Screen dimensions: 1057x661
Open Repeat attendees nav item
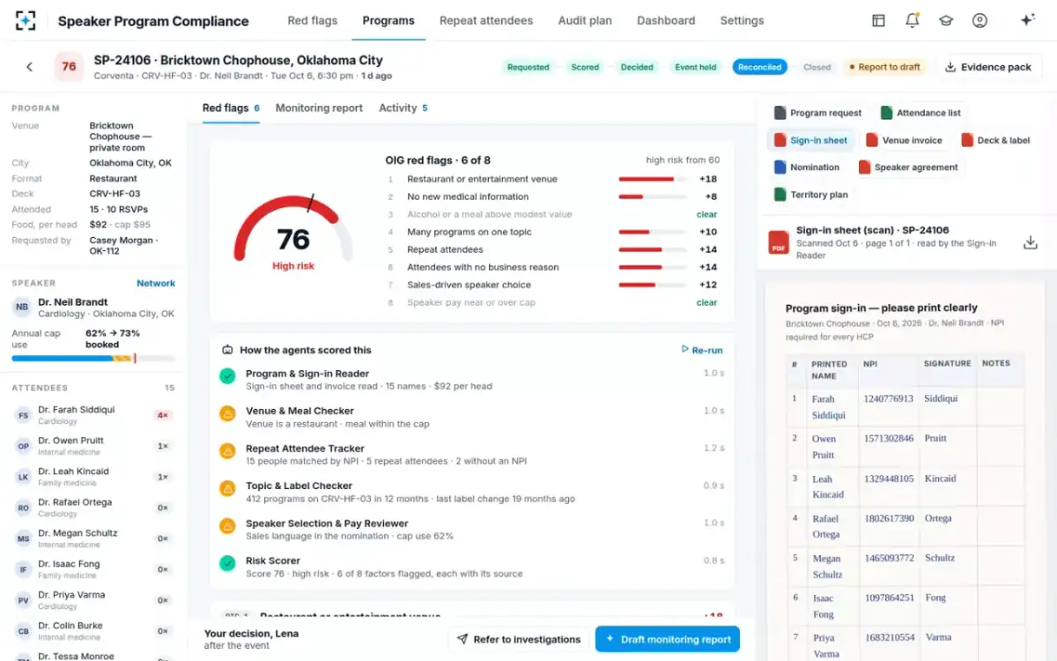click(x=486, y=20)
